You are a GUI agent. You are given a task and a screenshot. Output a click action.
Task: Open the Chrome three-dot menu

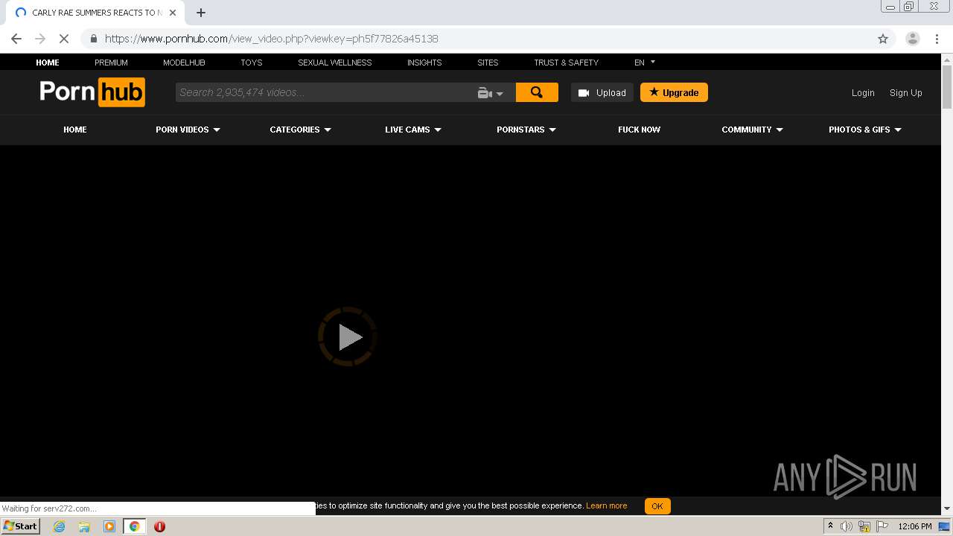coord(937,39)
